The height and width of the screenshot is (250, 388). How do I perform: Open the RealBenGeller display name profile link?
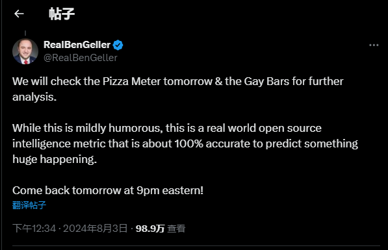[x=77, y=45]
